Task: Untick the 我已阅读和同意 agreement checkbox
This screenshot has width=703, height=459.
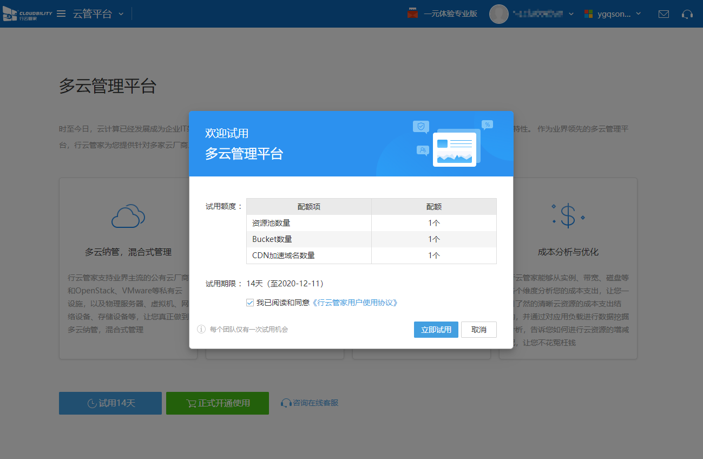Action: (250, 303)
